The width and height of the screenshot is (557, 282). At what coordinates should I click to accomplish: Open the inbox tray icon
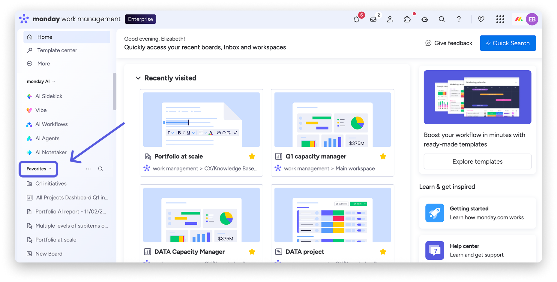[x=373, y=19]
